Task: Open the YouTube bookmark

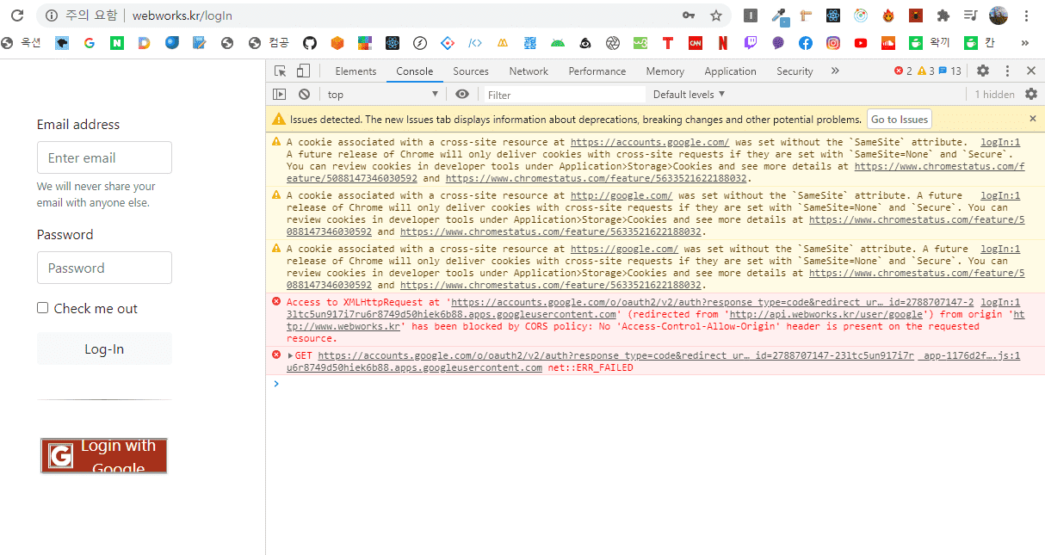Action: pos(861,43)
